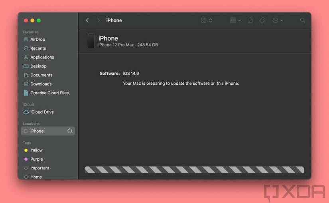Click the Edit Tags icon
Screen dimensions: 329x203
262,20
